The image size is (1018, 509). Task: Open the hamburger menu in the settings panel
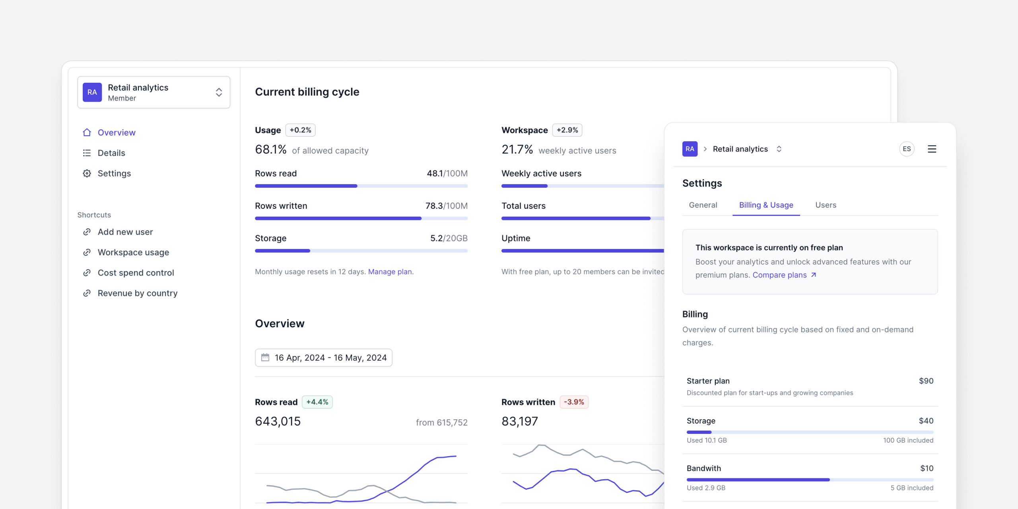click(932, 149)
